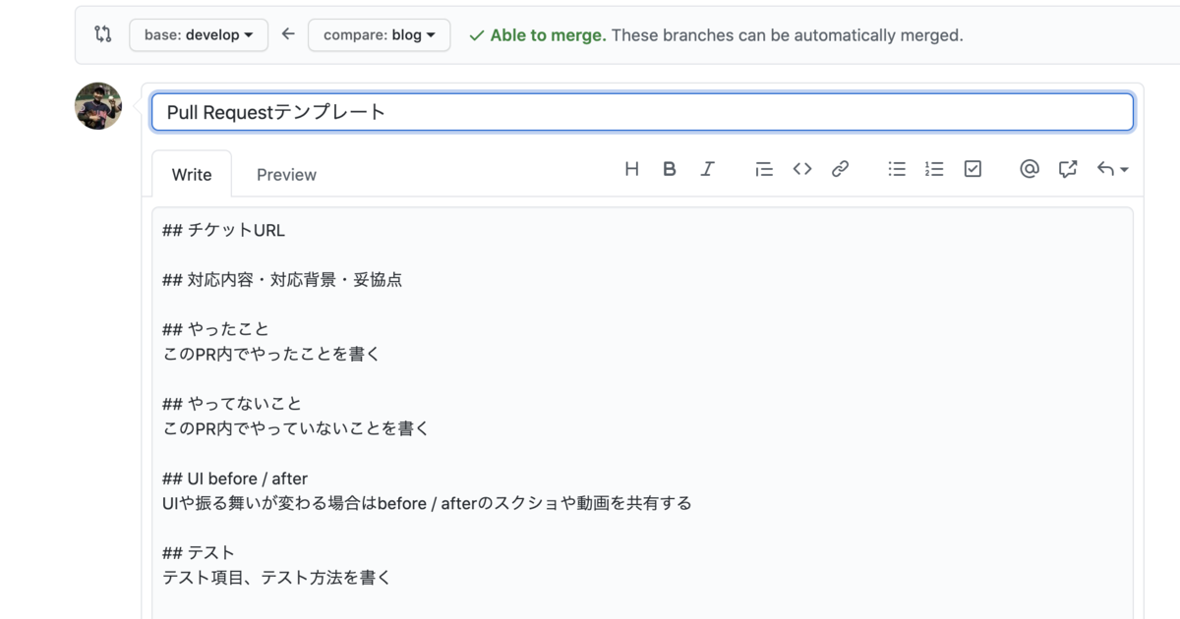The height and width of the screenshot is (619, 1180).
Task: Click the 'テスト項目、テスト方法を書く' line
Action: point(277,578)
